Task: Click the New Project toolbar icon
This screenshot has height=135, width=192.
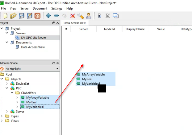Action: click(5, 16)
